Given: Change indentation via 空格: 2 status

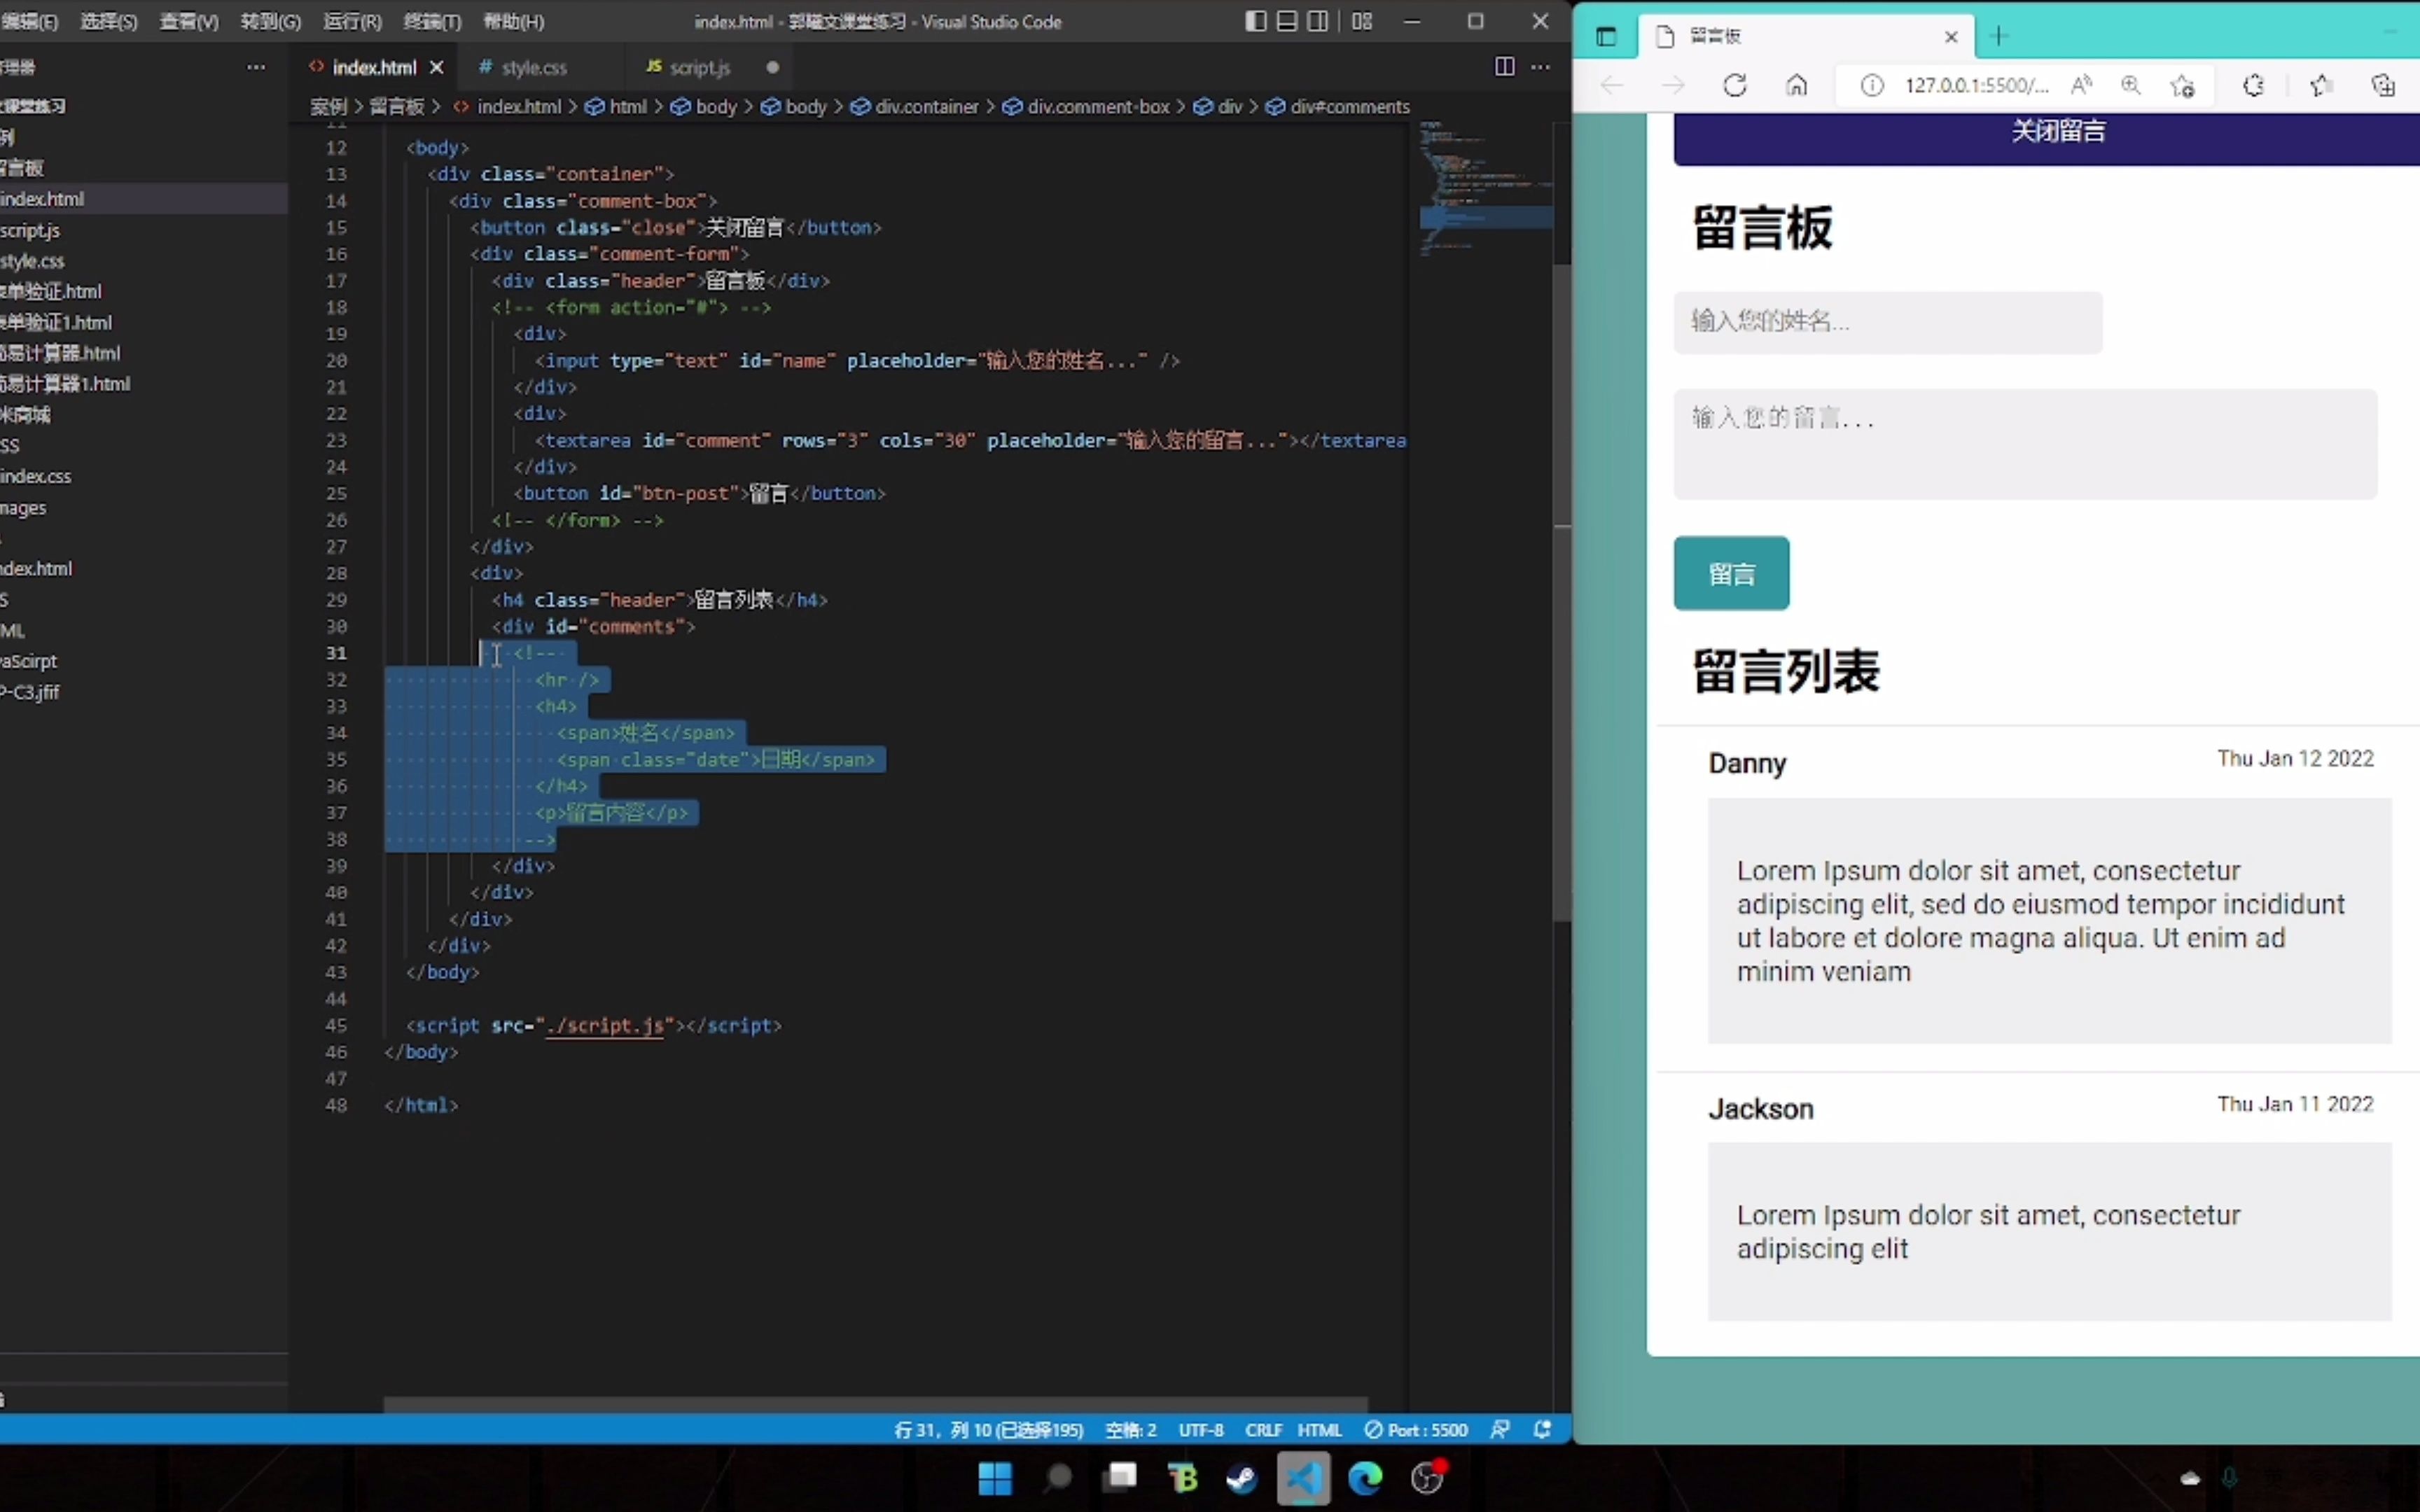Looking at the screenshot, I should coord(1131,1430).
